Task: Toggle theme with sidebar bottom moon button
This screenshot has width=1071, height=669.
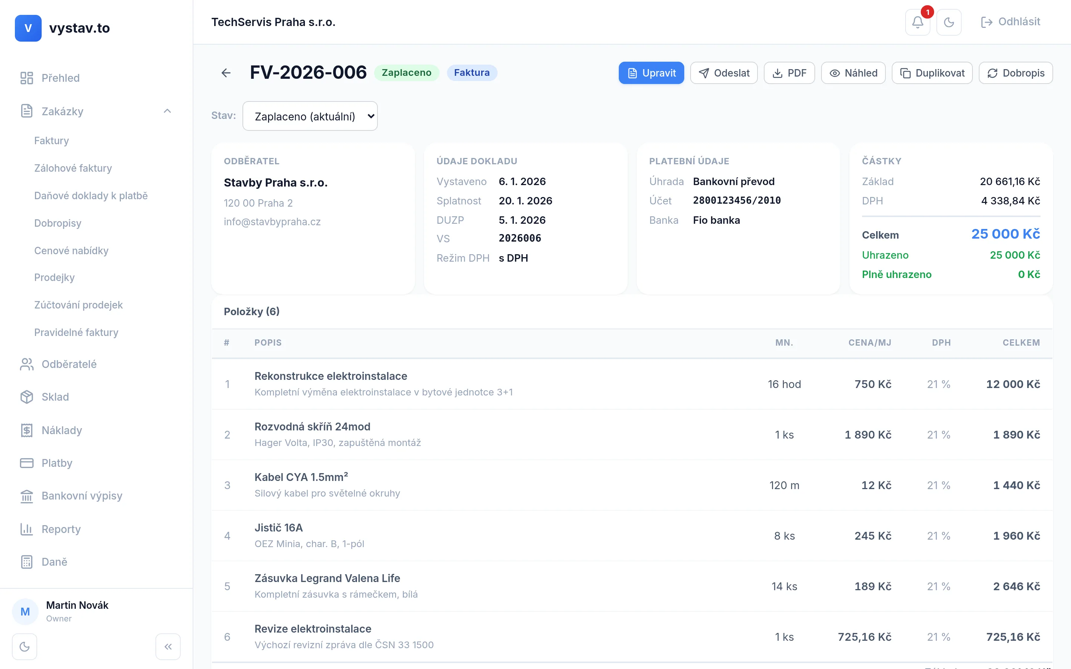Action: coord(25,646)
